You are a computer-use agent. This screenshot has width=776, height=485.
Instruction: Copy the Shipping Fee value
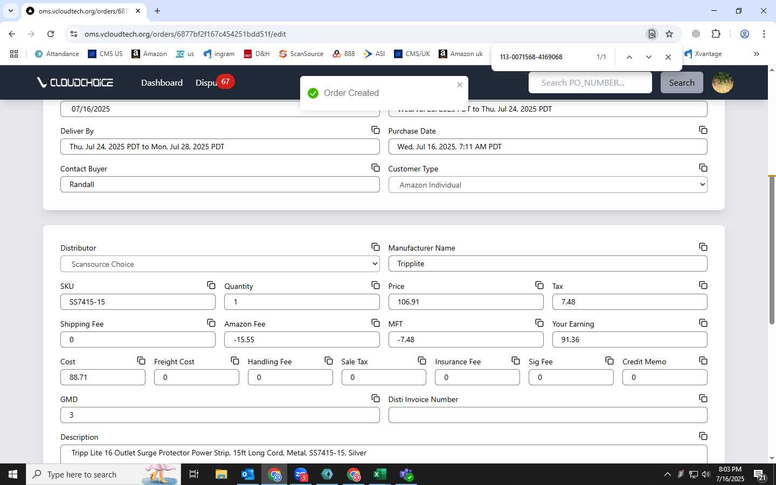[x=211, y=323]
